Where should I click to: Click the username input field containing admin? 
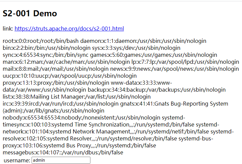click(x=61, y=160)
